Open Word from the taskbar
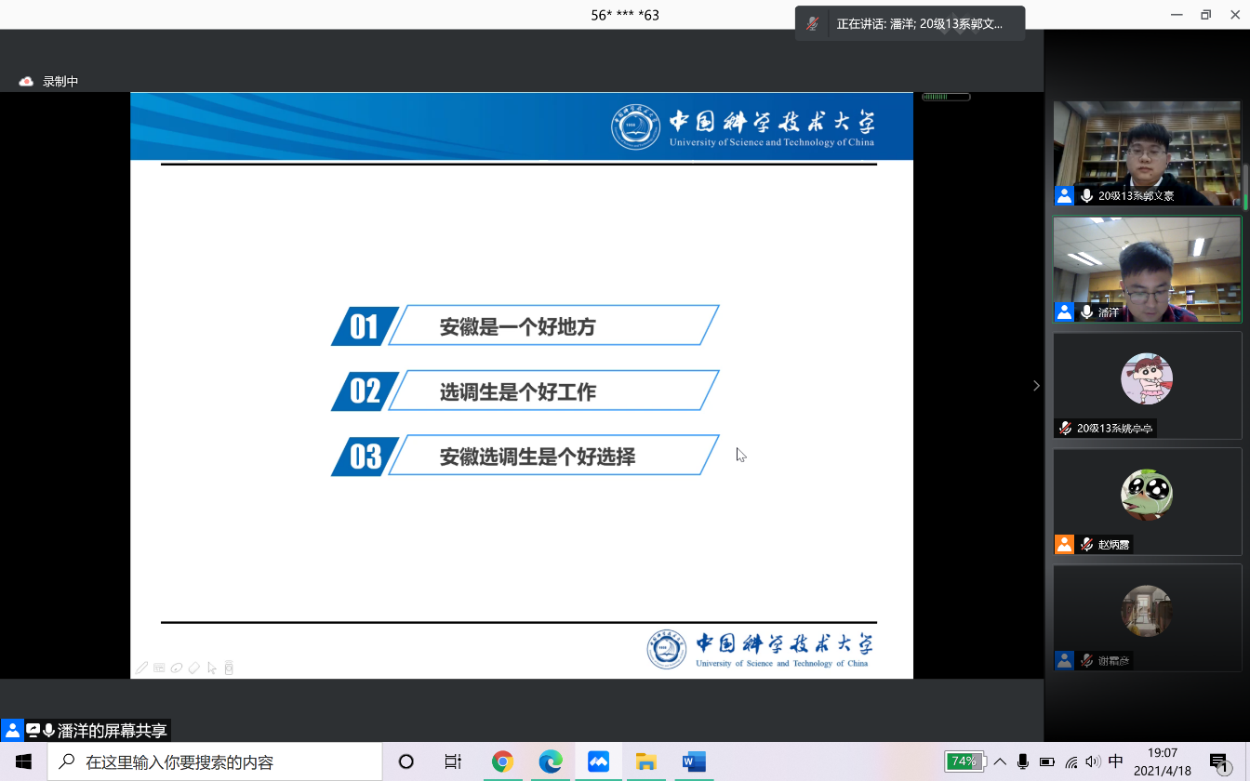 (x=694, y=761)
